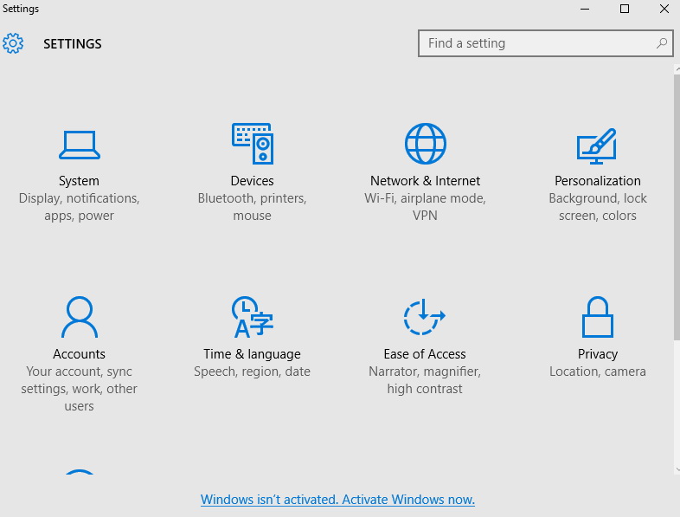This screenshot has height=517, width=680.
Task: Click 'Speech, region, date' description
Action: click(252, 372)
